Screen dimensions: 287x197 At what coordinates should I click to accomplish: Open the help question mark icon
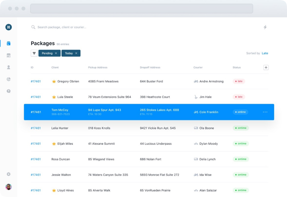coord(9,91)
